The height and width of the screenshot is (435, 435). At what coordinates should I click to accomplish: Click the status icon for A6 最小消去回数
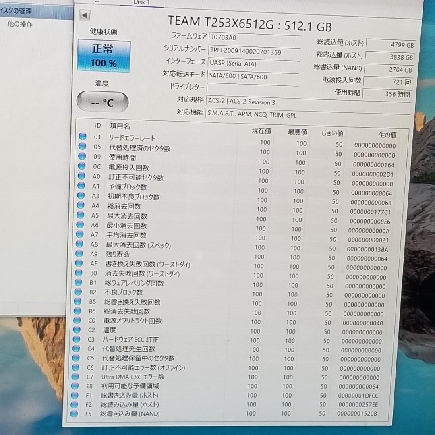pyautogui.click(x=80, y=224)
